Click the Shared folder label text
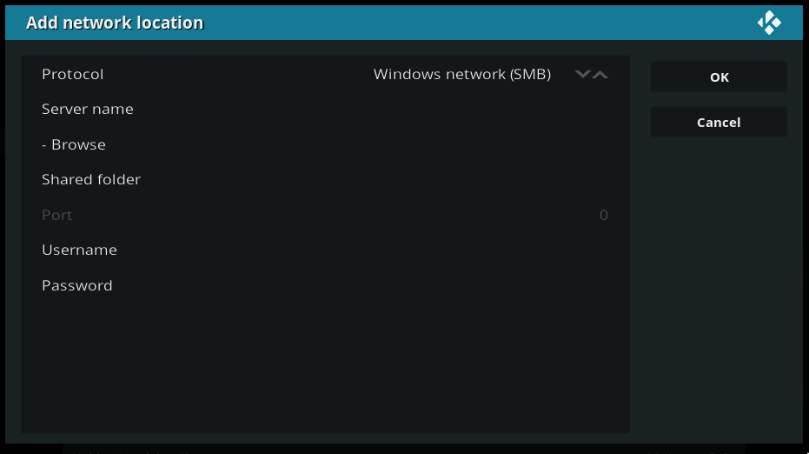Viewport: 809px width, 454px height. point(91,180)
